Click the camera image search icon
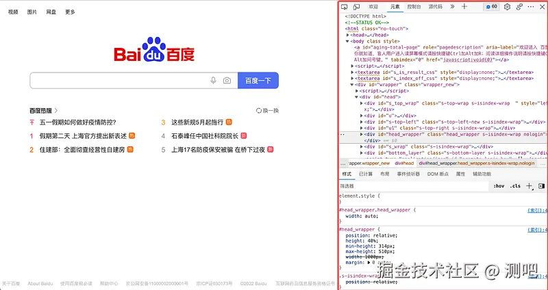 227,81
